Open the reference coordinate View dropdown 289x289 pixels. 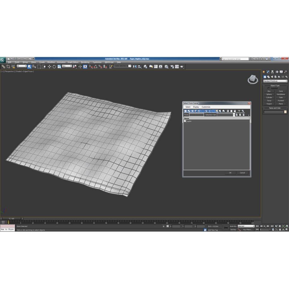(x=67, y=66)
